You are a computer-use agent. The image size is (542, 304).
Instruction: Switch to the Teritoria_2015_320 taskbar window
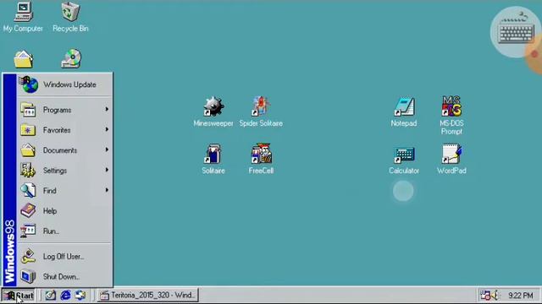coord(147,295)
